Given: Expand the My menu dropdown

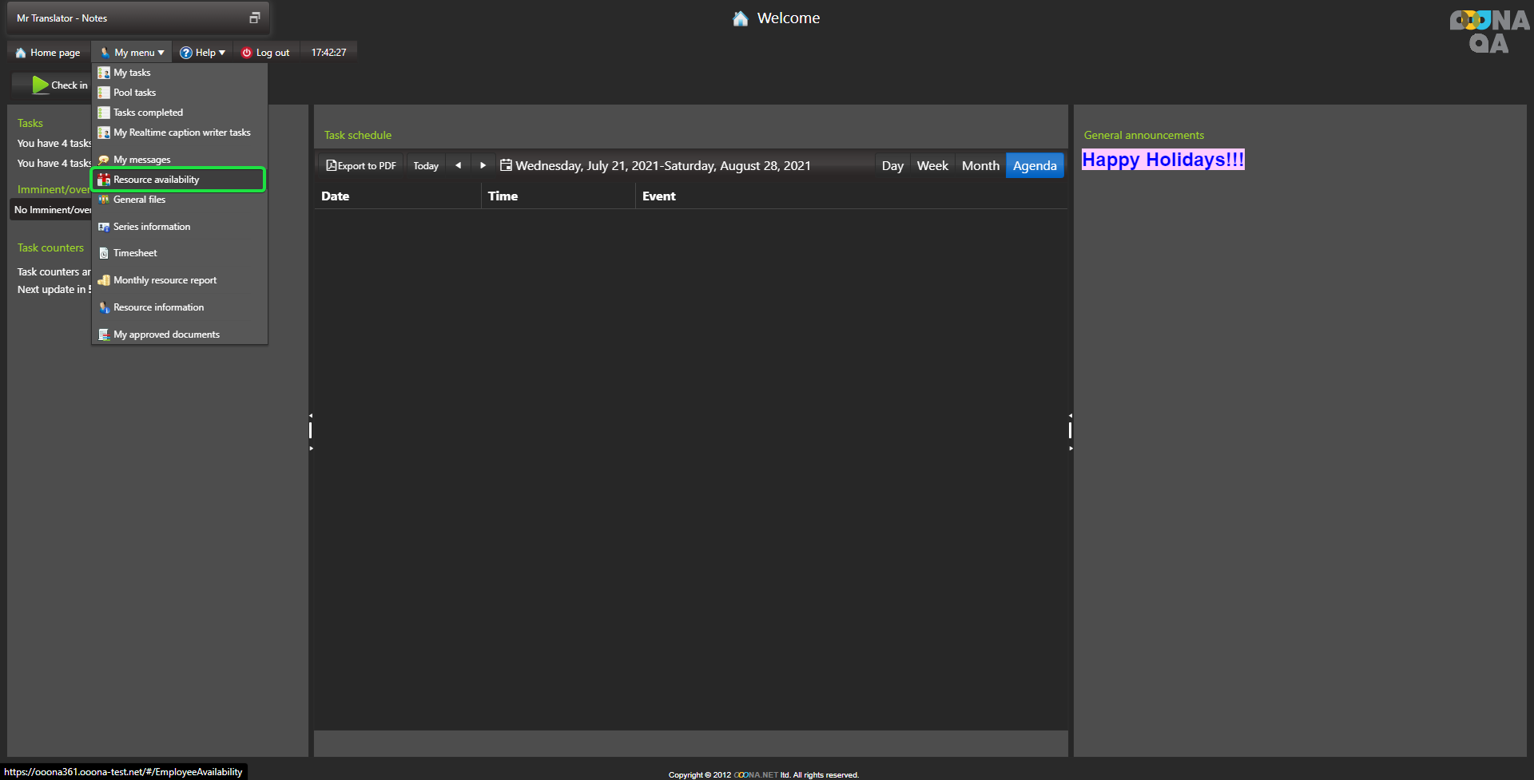Looking at the screenshot, I should tap(133, 53).
